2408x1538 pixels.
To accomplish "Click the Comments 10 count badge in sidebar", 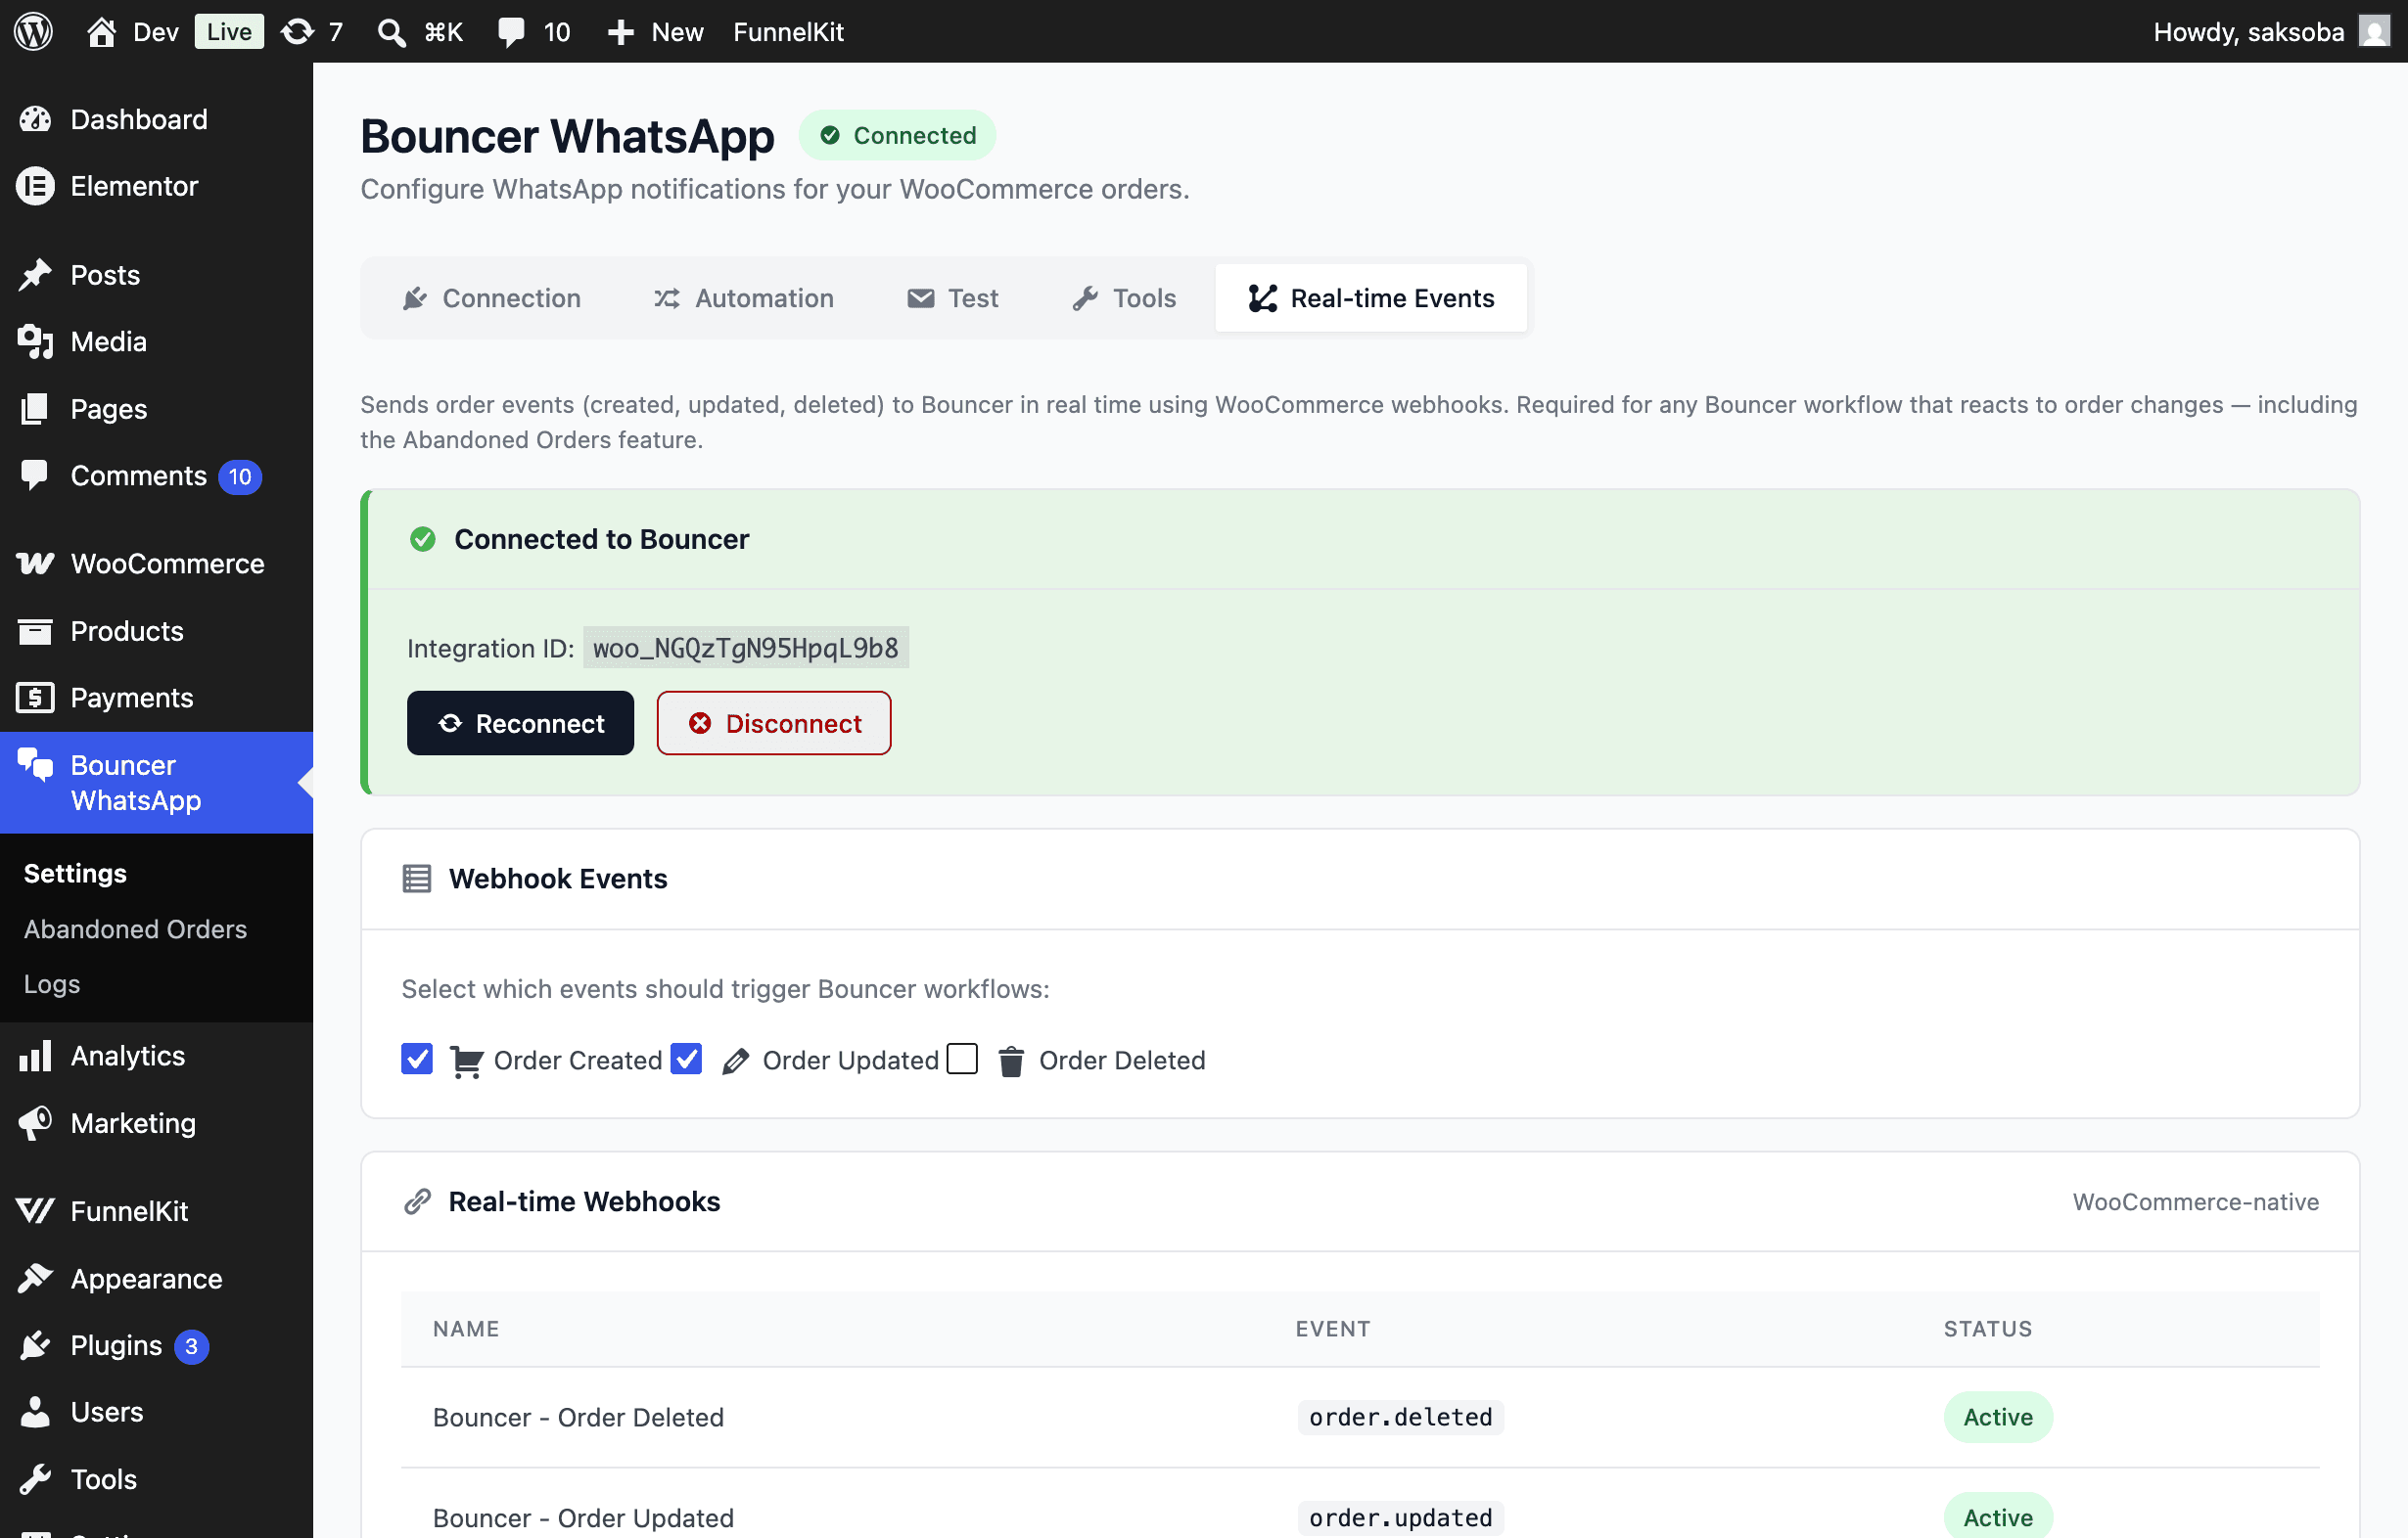I will coord(240,476).
